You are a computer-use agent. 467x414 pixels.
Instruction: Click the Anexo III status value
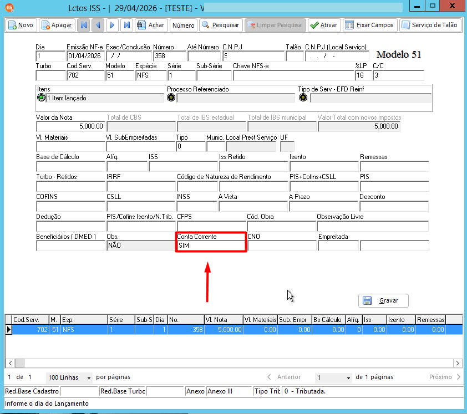pos(229,391)
